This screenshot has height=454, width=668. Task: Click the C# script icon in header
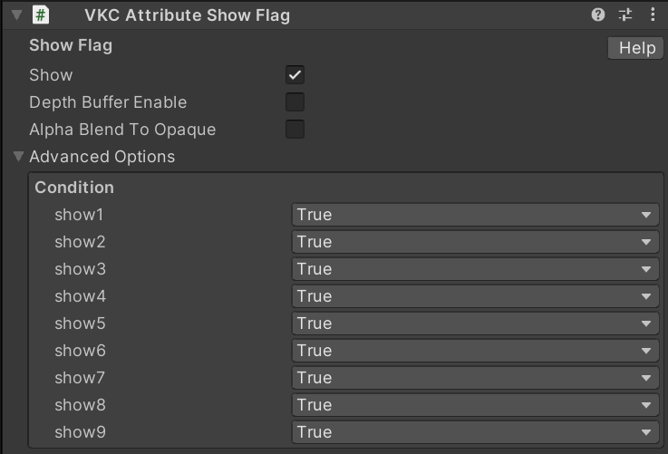(x=41, y=14)
